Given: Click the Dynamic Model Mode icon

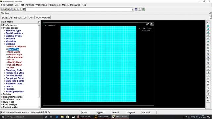Looking at the screenshot, I should click(208, 101).
